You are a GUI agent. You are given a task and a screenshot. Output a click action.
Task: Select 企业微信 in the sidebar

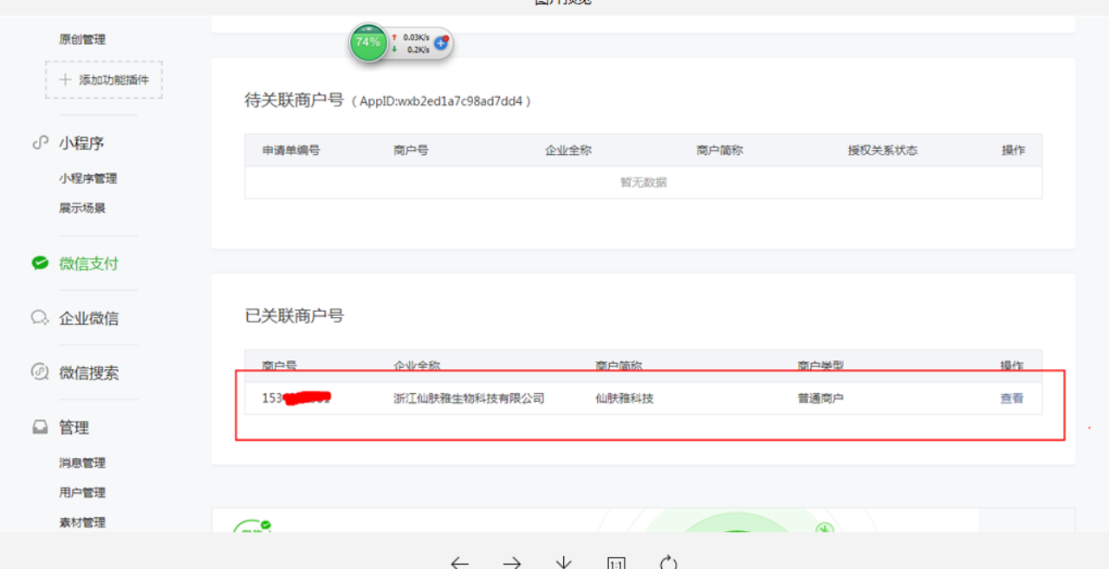pos(88,319)
